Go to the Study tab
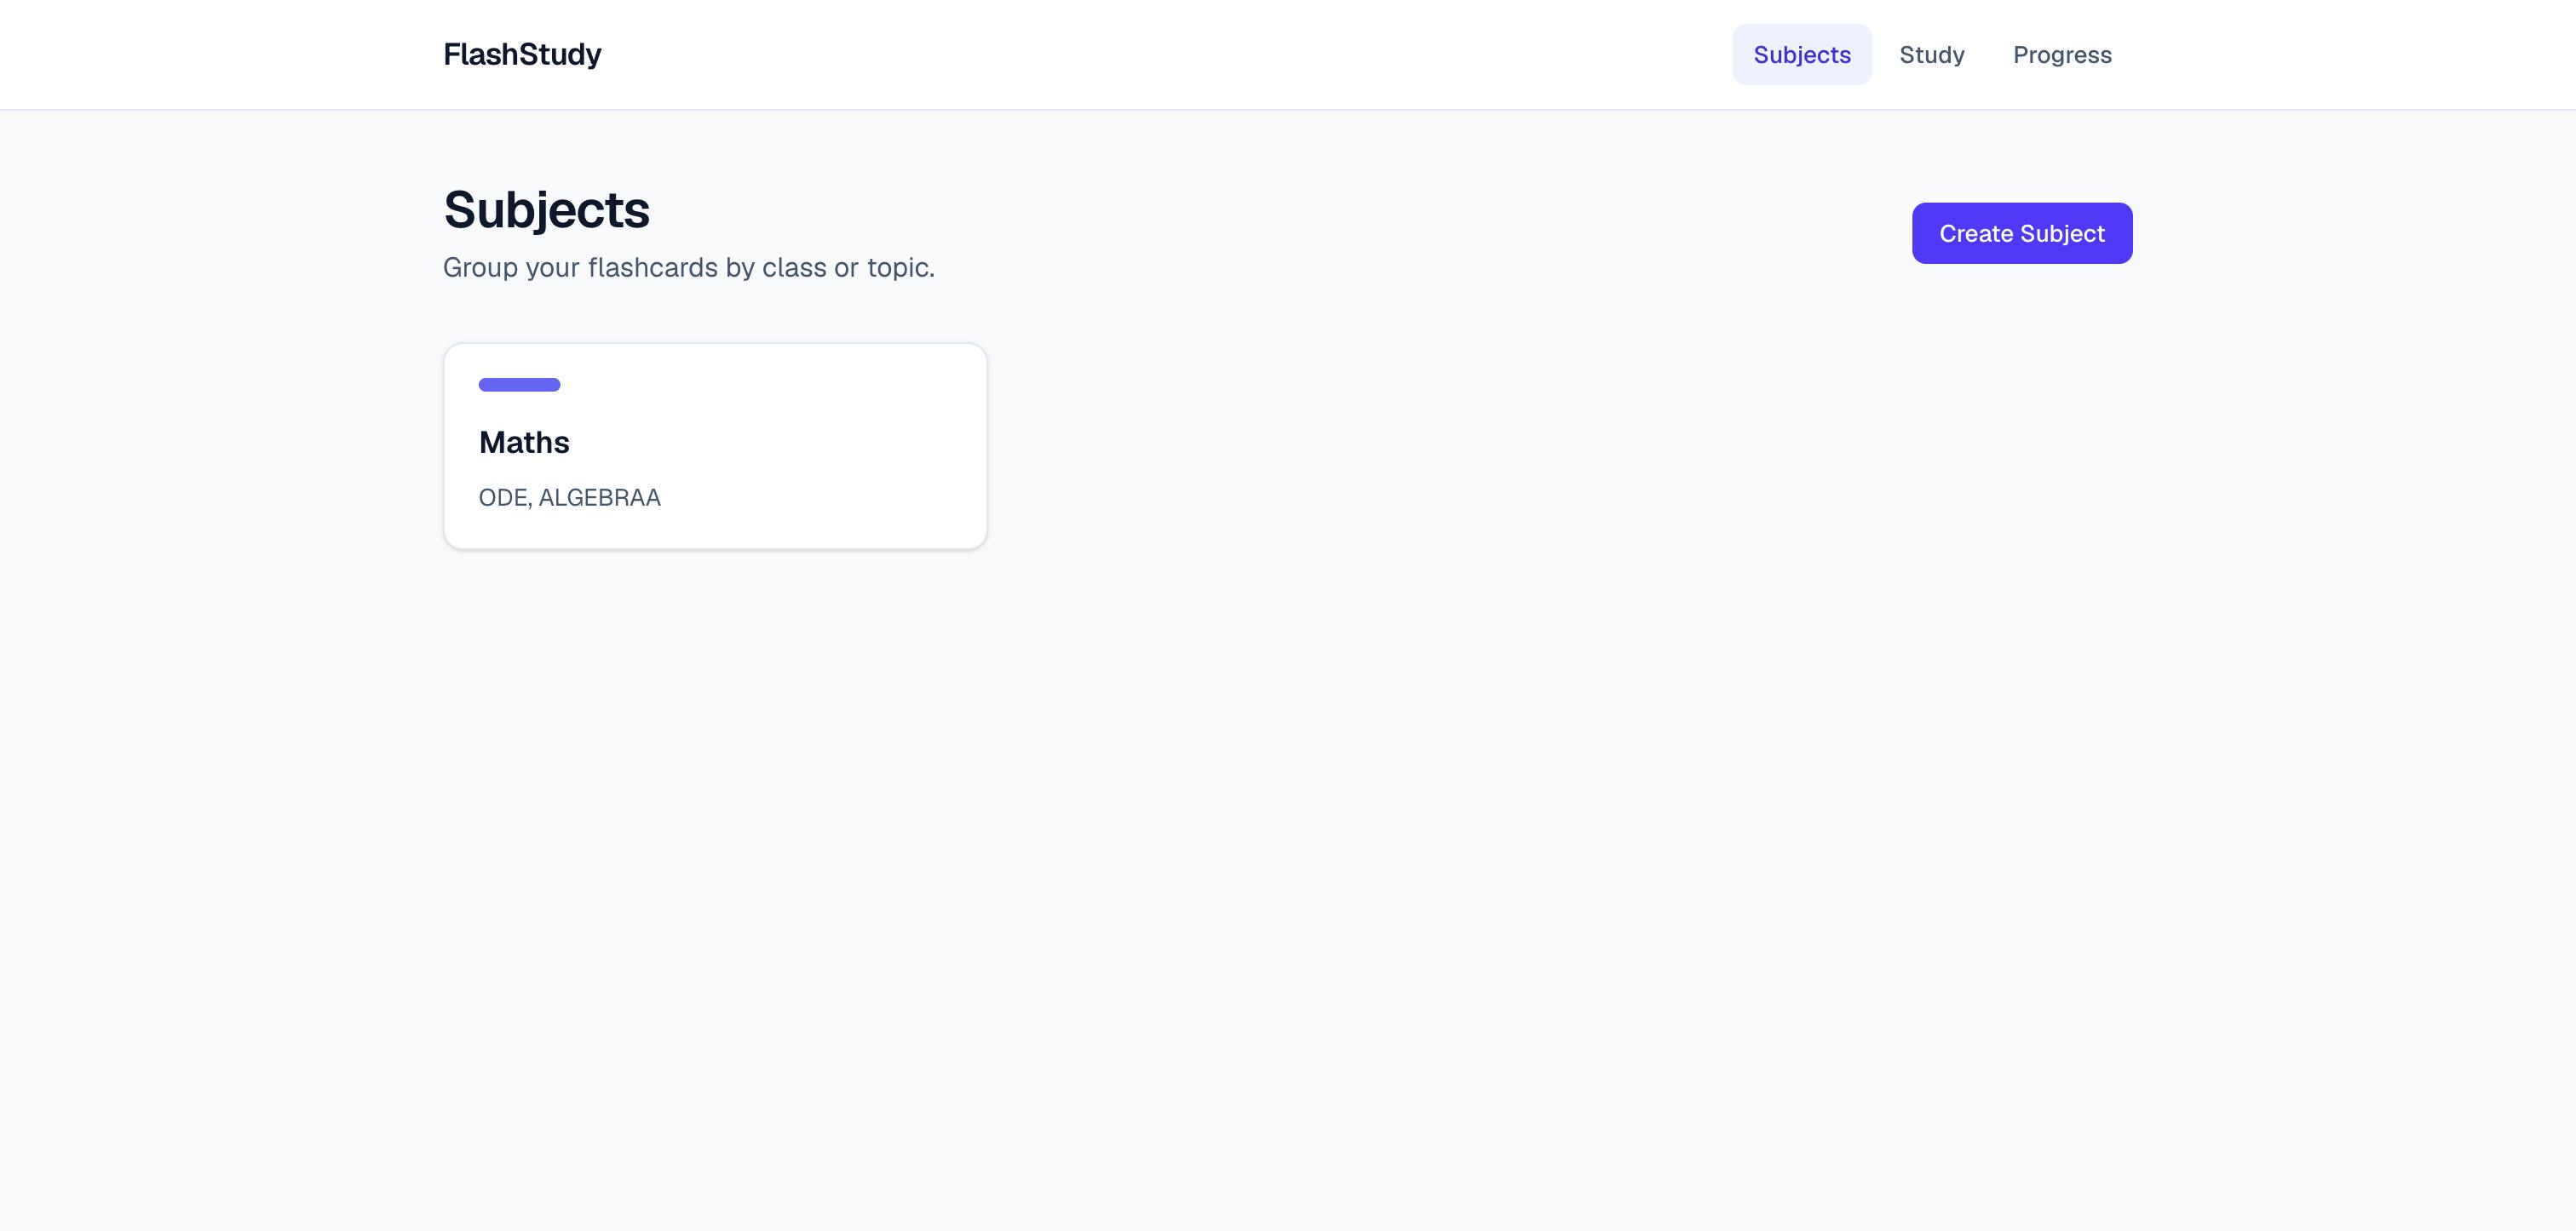The width and height of the screenshot is (2576, 1231). [x=1932, y=54]
